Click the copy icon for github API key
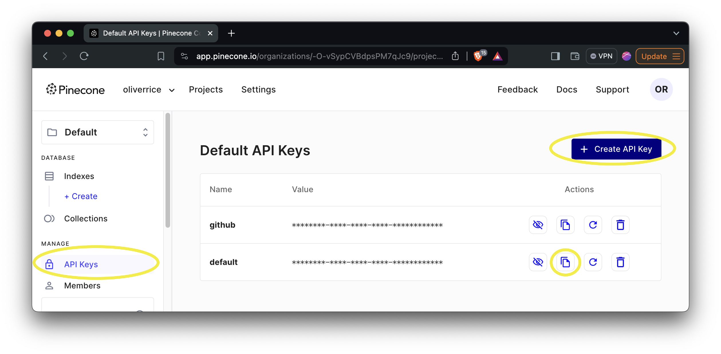Screen dimensions: 721x354 click(x=565, y=225)
